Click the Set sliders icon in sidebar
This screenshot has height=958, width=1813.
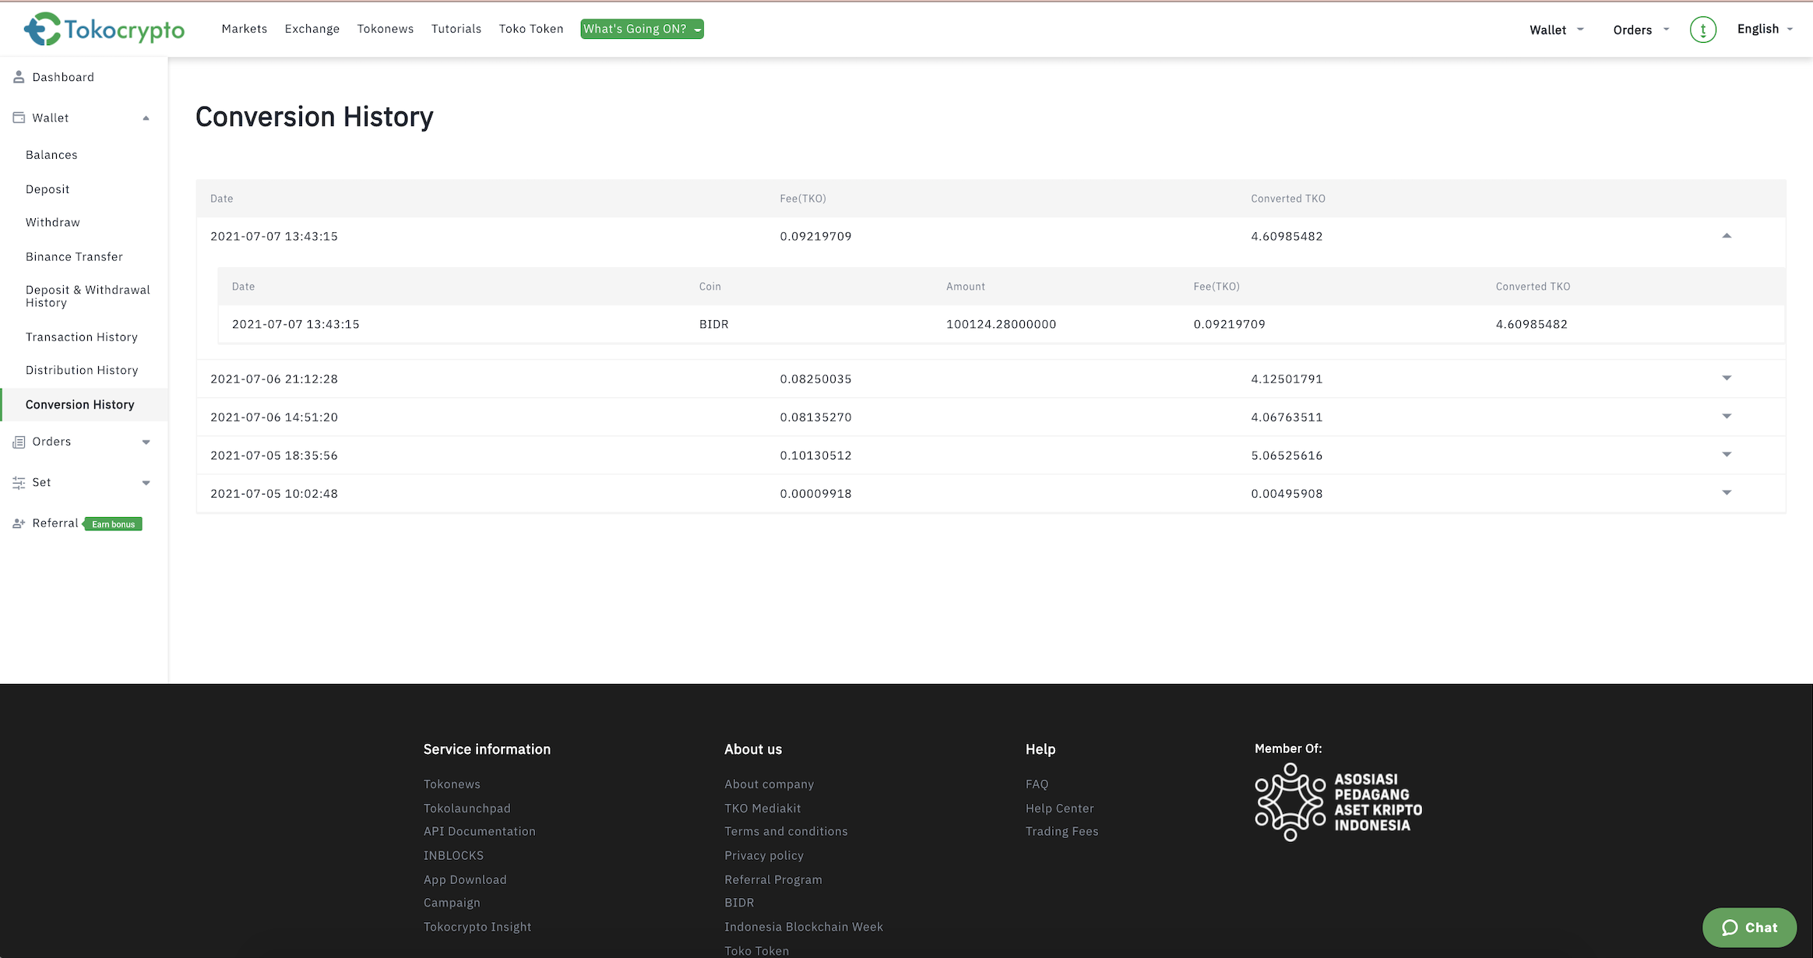click(19, 483)
